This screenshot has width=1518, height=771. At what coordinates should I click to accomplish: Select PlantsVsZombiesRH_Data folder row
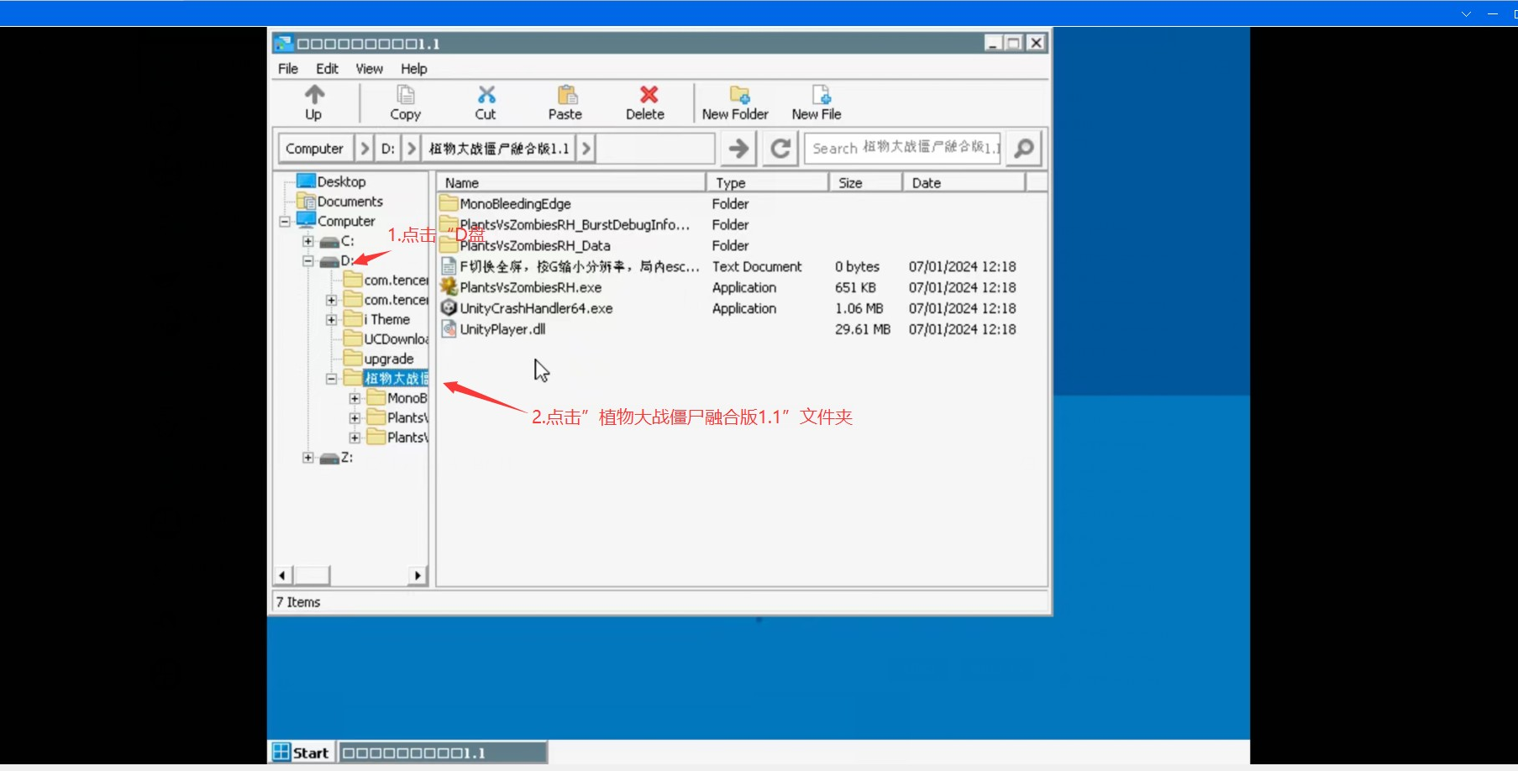pyautogui.click(x=742, y=245)
